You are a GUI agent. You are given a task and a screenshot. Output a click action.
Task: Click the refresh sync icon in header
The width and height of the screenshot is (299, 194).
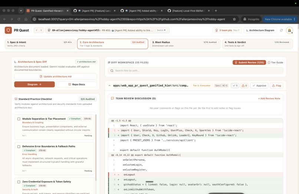point(281,30)
